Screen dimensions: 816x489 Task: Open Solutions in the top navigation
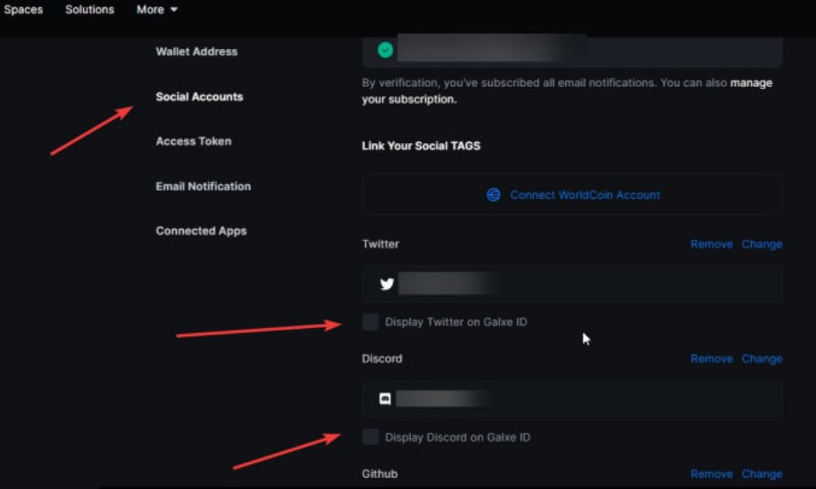coord(89,10)
